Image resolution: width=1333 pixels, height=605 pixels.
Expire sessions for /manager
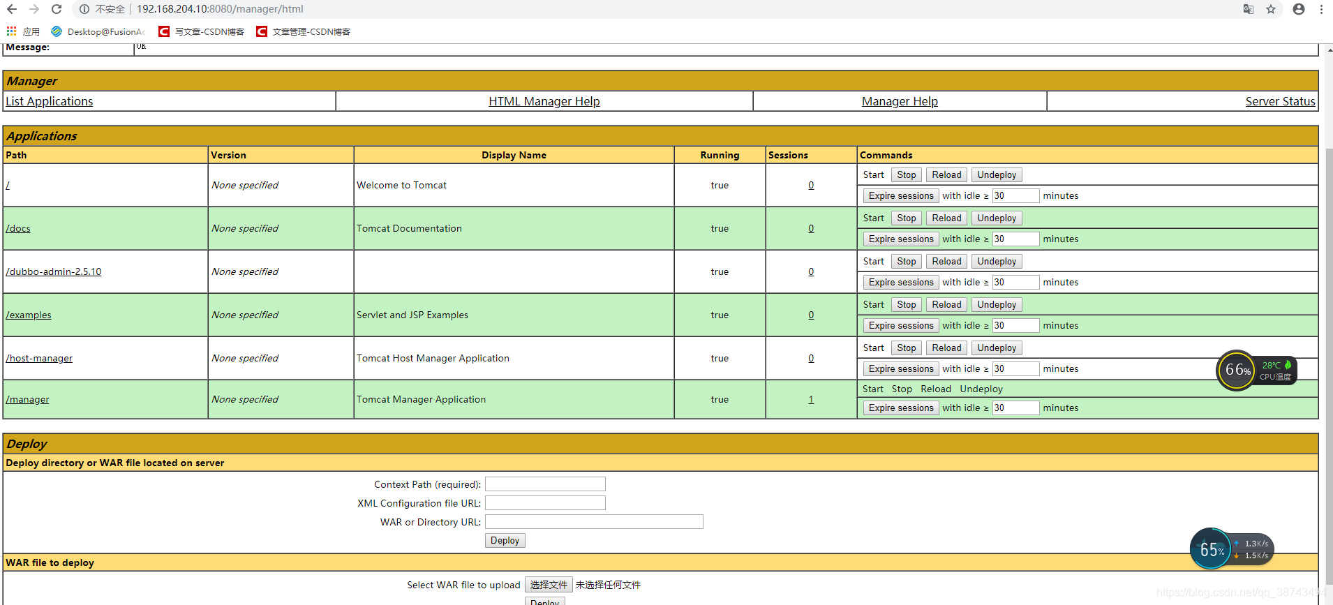click(901, 408)
